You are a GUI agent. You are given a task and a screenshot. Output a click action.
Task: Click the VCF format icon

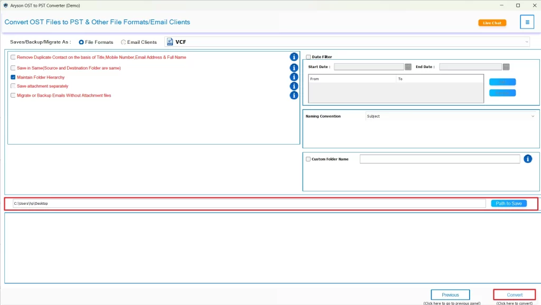coord(169,42)
